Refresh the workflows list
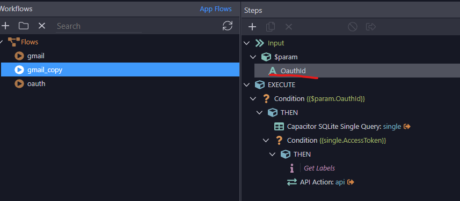 [x=228, y=26]
